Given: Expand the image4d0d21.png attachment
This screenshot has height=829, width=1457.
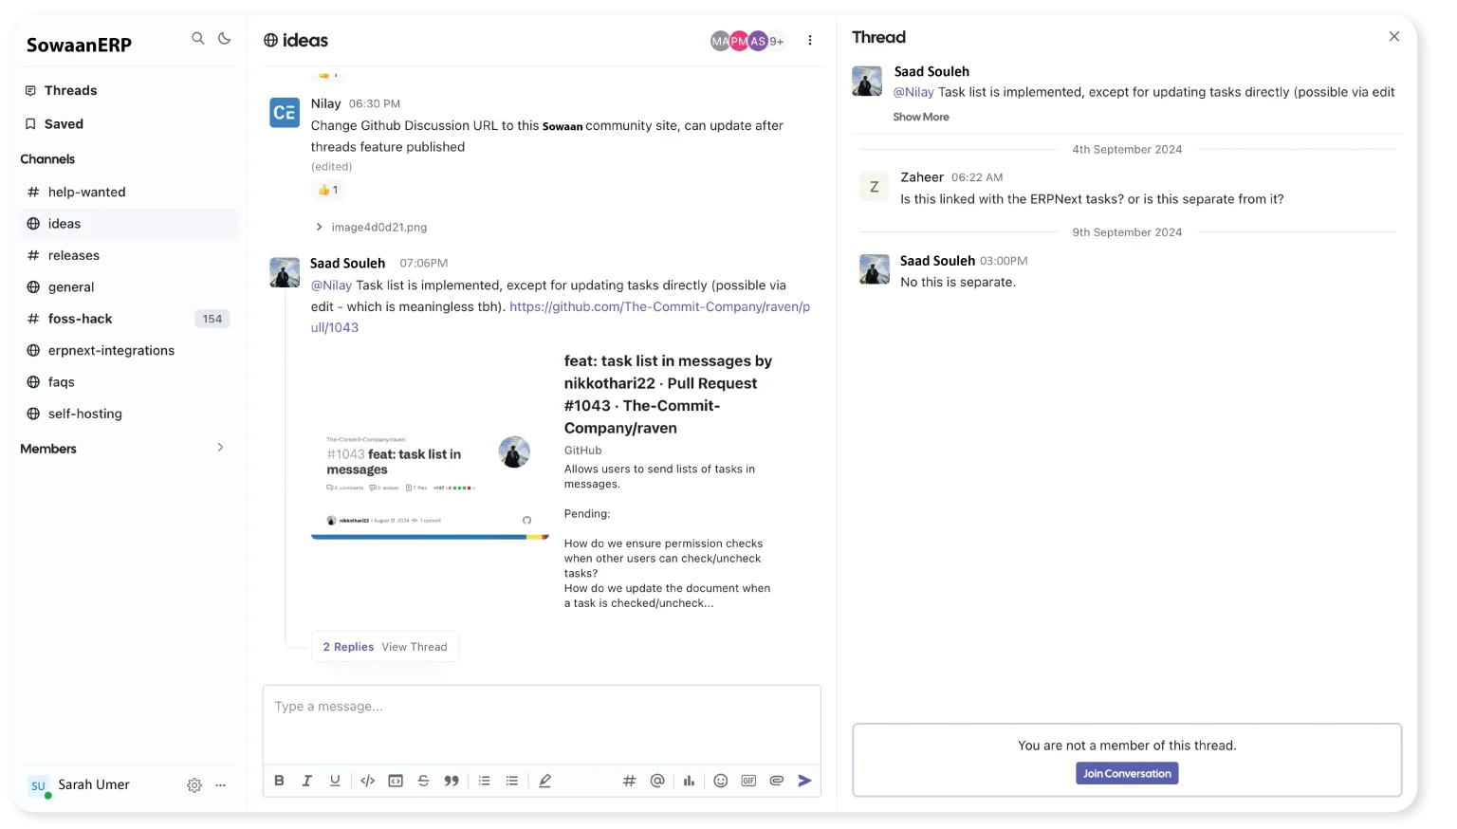Looking at the screenshot, I should (x=371, y=228).
